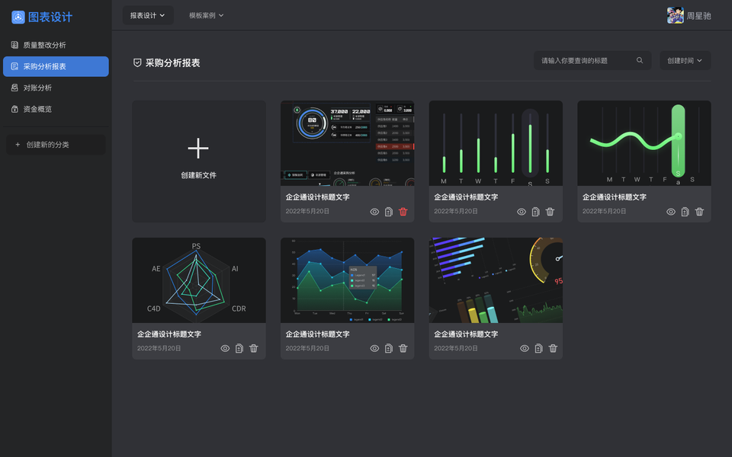Delete the 3D mixed charts card

pyautogui.click(x=553, y=348)
